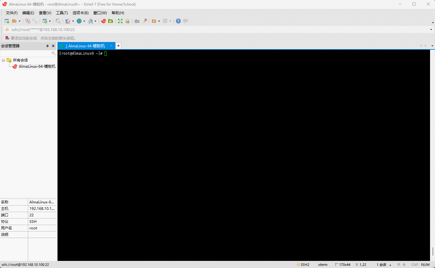Launch Xftp from the green toolbar icon
This screenshot has height=268, width=435.
coord(110,21)
